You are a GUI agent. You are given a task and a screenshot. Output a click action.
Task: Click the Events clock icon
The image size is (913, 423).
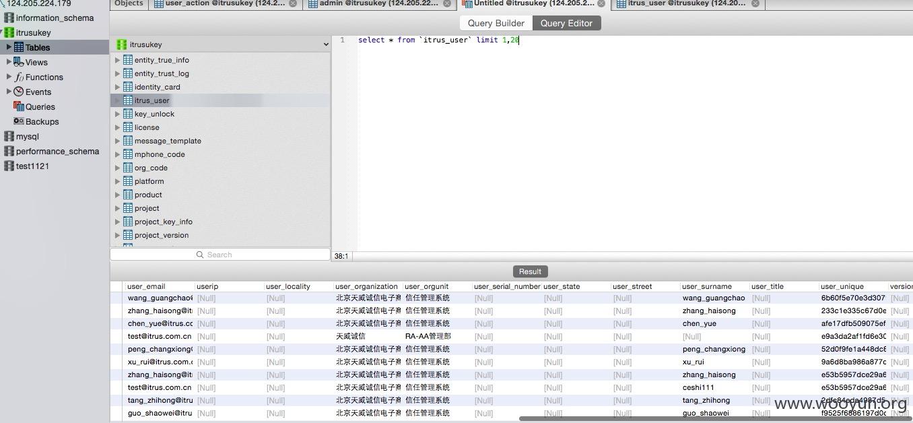tap(19, 92)
